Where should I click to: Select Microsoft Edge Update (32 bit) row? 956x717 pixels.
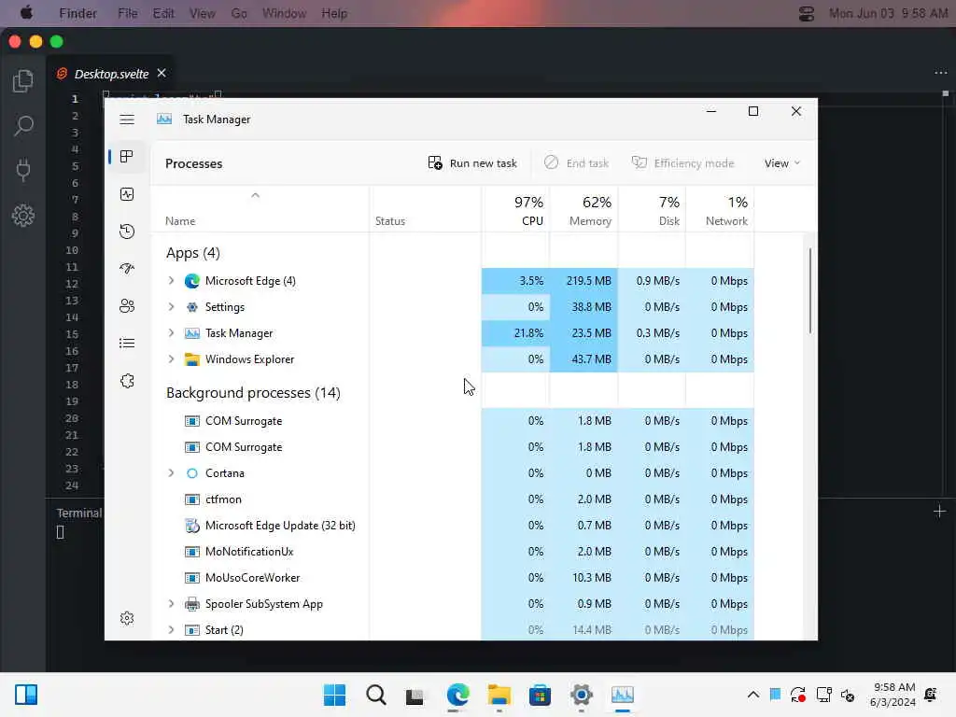(453, 526)
